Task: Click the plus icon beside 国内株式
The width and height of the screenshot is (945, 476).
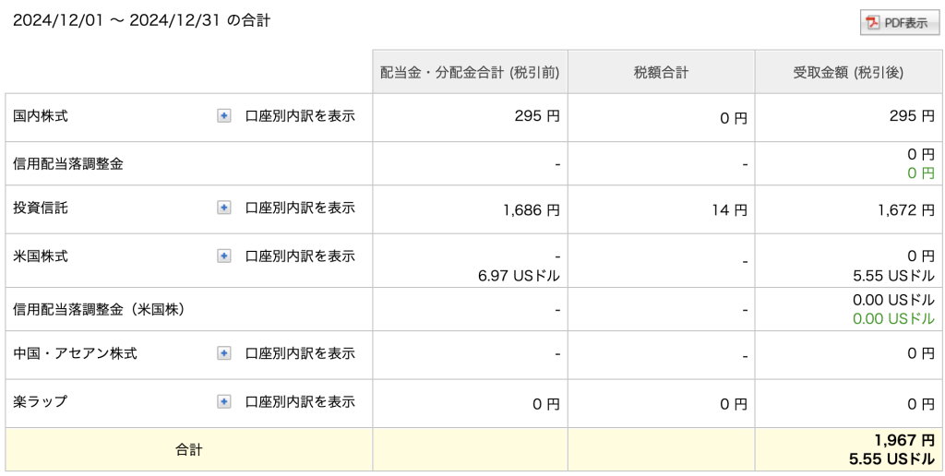Action: pos(224,116)
